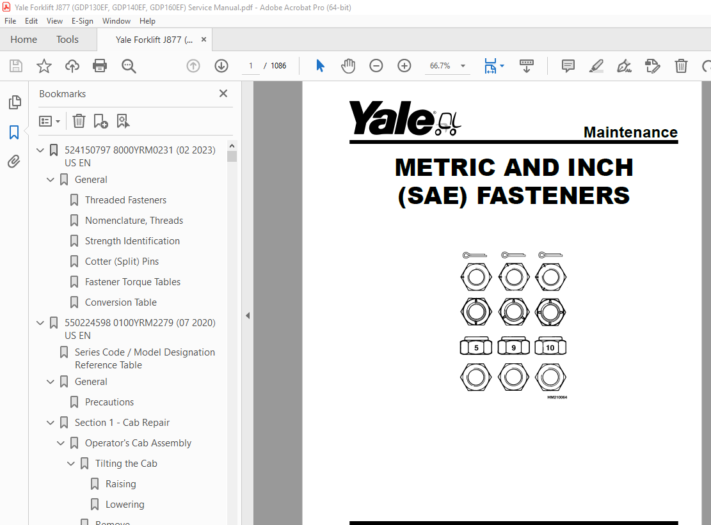The image size is (711, 525).
Task: Click the page number input field
Action: coord(251,66)
